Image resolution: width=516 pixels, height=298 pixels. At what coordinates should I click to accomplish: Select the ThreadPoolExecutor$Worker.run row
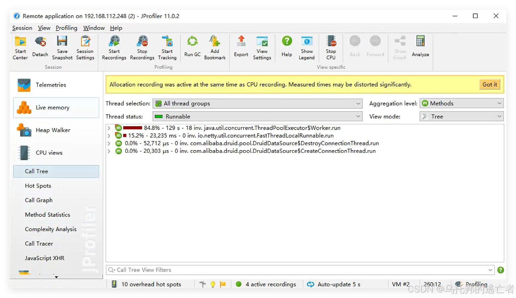305,128
